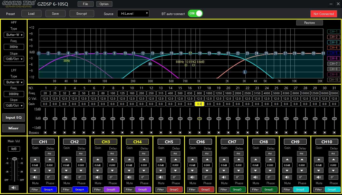
Task: Click the CH5 mute speaker icon
Action: tap(161, 177)
